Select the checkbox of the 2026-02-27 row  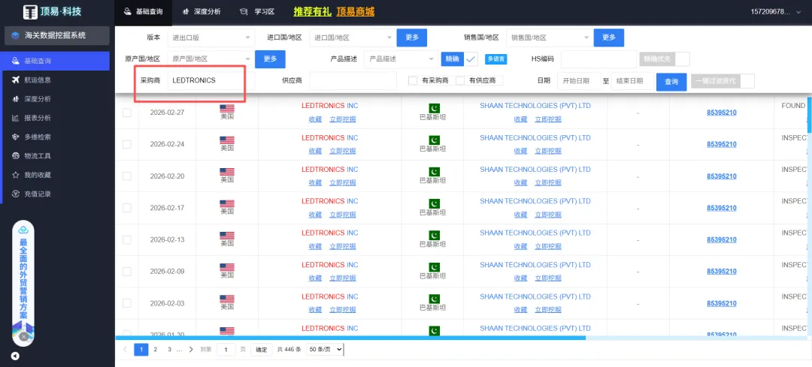coord(127,113)
